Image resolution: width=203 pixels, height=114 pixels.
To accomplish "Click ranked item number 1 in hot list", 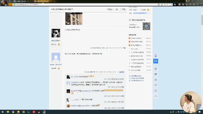I will (136, 38).
